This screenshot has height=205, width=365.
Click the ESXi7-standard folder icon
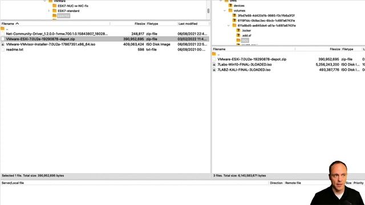click(55, 11)
